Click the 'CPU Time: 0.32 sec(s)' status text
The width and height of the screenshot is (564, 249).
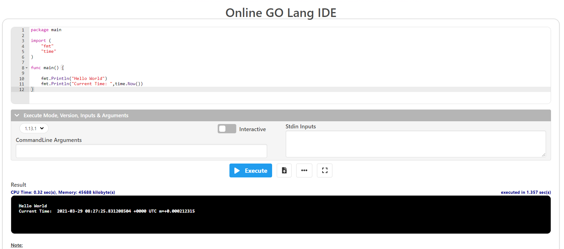click(x=34, y=192)
